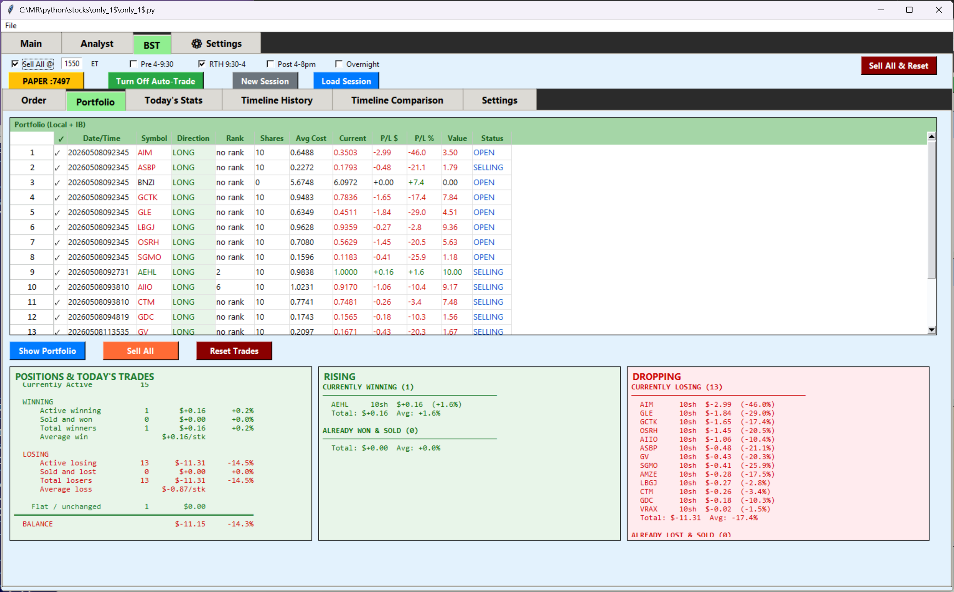Viewport: 954px width, 592px height.
Task: Click the Symbol column header
Action: [x=154, y=138]
